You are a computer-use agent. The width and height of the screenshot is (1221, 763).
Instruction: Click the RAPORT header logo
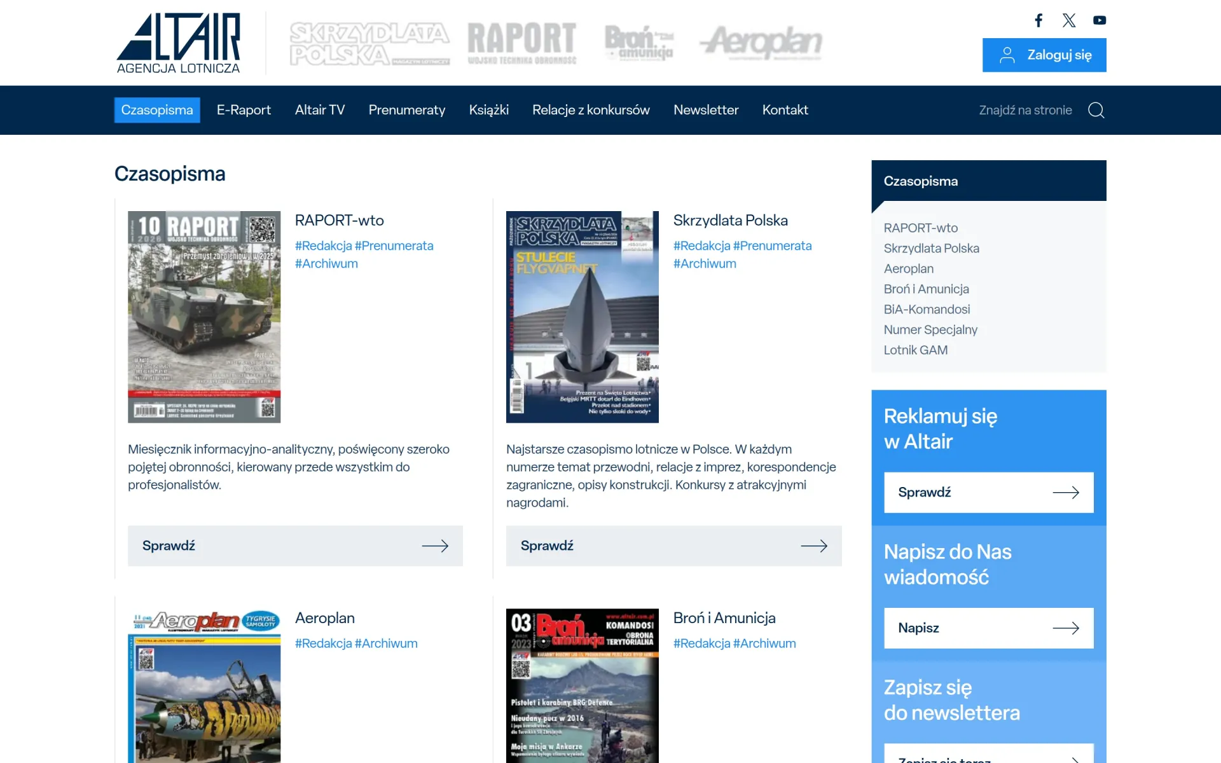(x=522, y=43)
